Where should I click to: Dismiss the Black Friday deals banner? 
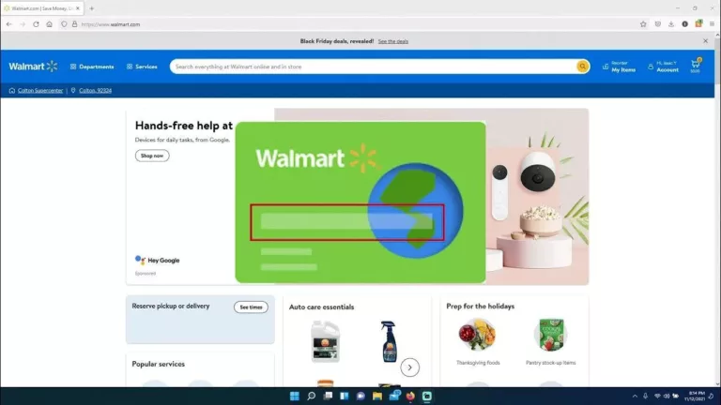705,41
